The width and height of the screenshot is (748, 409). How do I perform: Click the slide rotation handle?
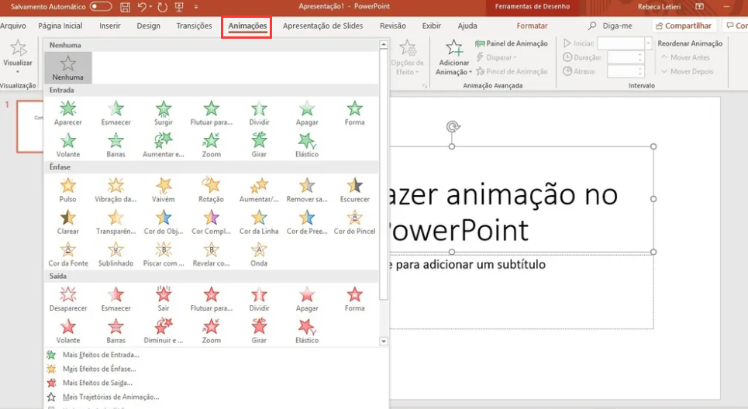[453, 126]
